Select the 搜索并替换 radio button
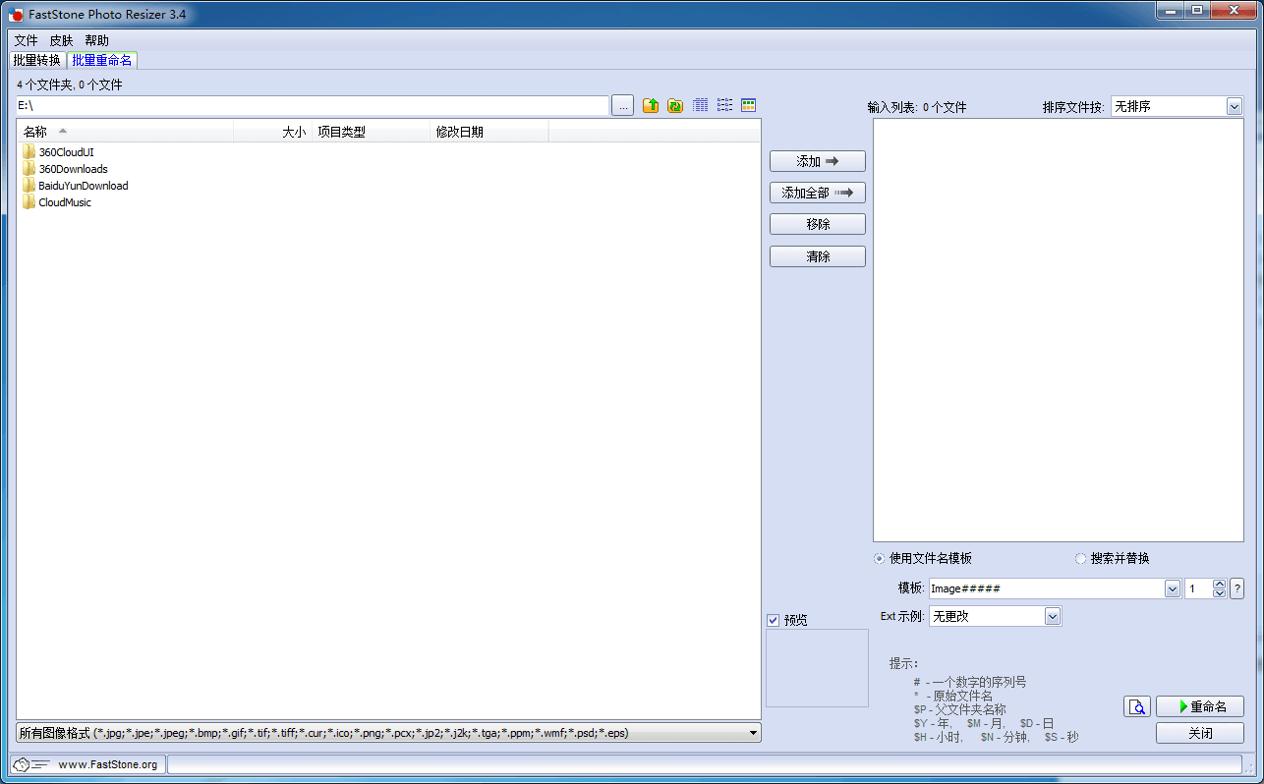The image size is (1264, 784). coord(1081,558)
